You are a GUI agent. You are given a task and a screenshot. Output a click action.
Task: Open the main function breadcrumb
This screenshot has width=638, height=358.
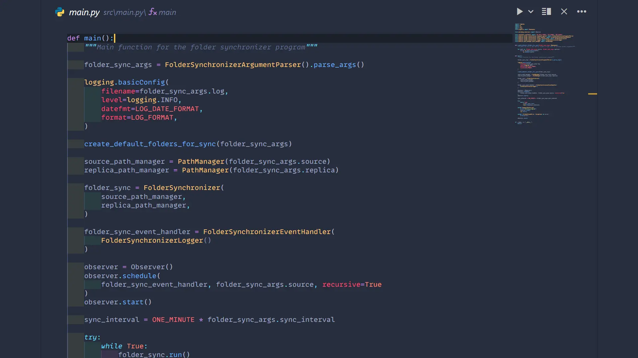coord(167,12)
